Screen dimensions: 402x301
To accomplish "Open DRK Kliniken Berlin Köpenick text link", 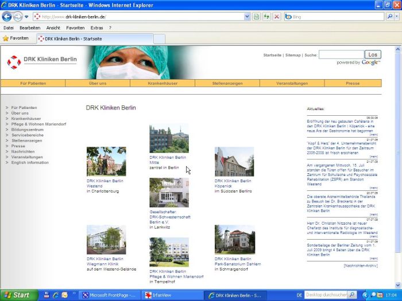I will [233, 183].
